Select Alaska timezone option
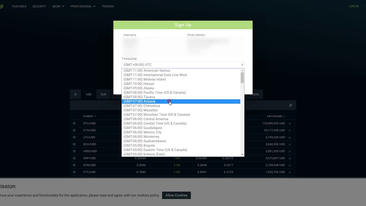366x206 pixels. [x=181, y=88]
